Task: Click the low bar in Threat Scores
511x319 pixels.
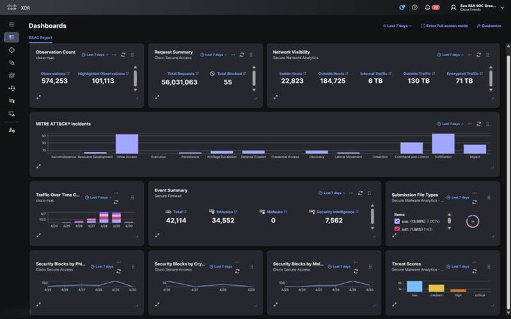Action: point(414,286)
